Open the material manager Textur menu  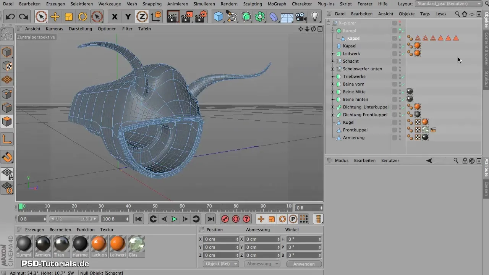(x=107, y=230)
